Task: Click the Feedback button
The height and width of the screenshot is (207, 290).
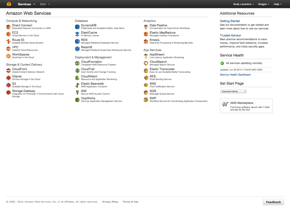Action: tap(273, 202)
